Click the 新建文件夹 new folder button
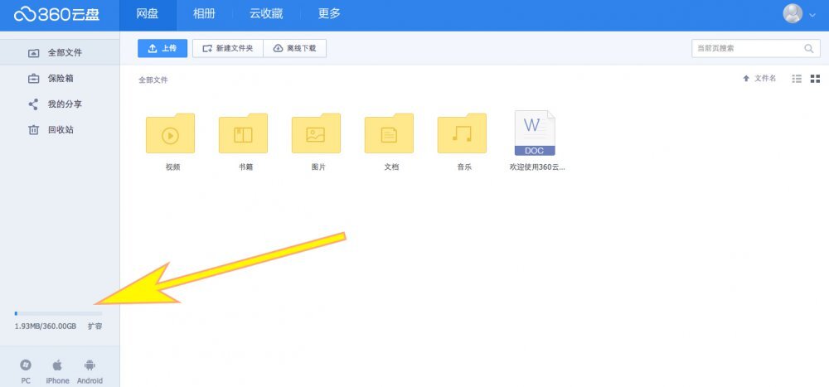The height and width of the screenshot is (387, 829). pyautogui.click(x=228, y=49)
